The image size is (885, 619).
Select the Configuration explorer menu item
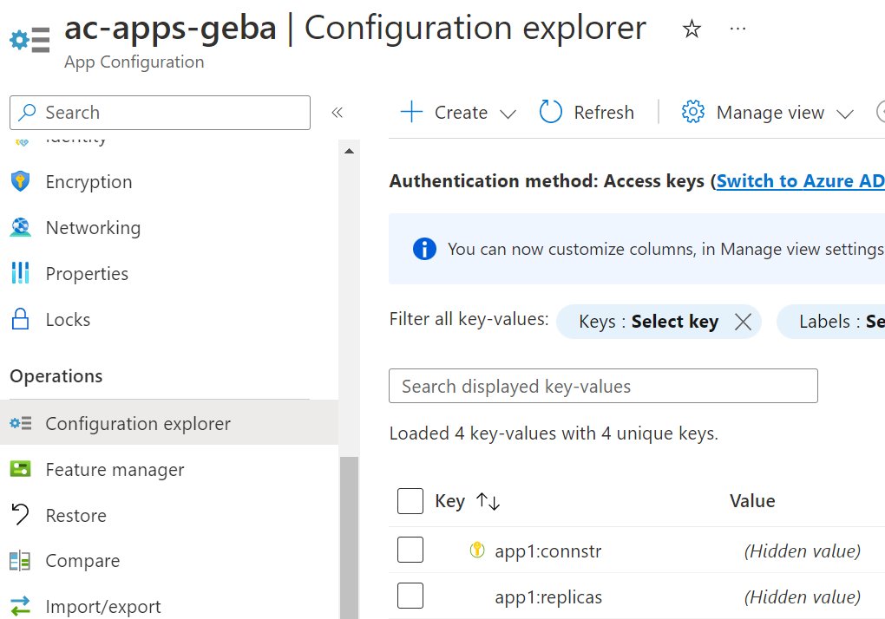click(169, 423)
